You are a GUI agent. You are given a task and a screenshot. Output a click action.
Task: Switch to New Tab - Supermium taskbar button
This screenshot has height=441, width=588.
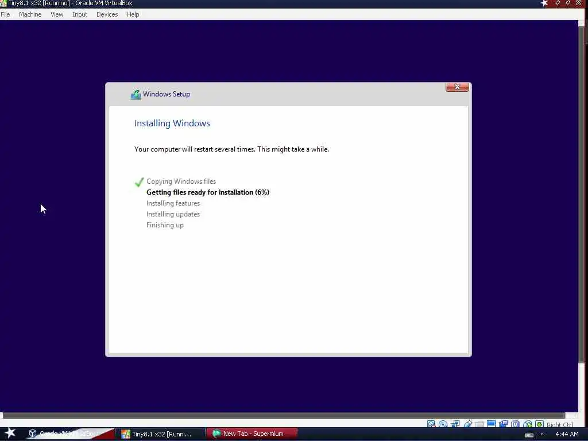[252, 434]
